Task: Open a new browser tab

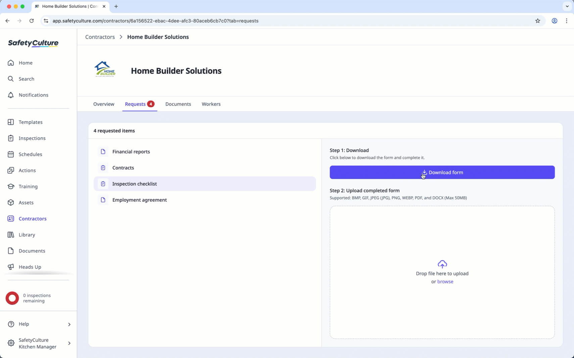Action: (116, 6)
